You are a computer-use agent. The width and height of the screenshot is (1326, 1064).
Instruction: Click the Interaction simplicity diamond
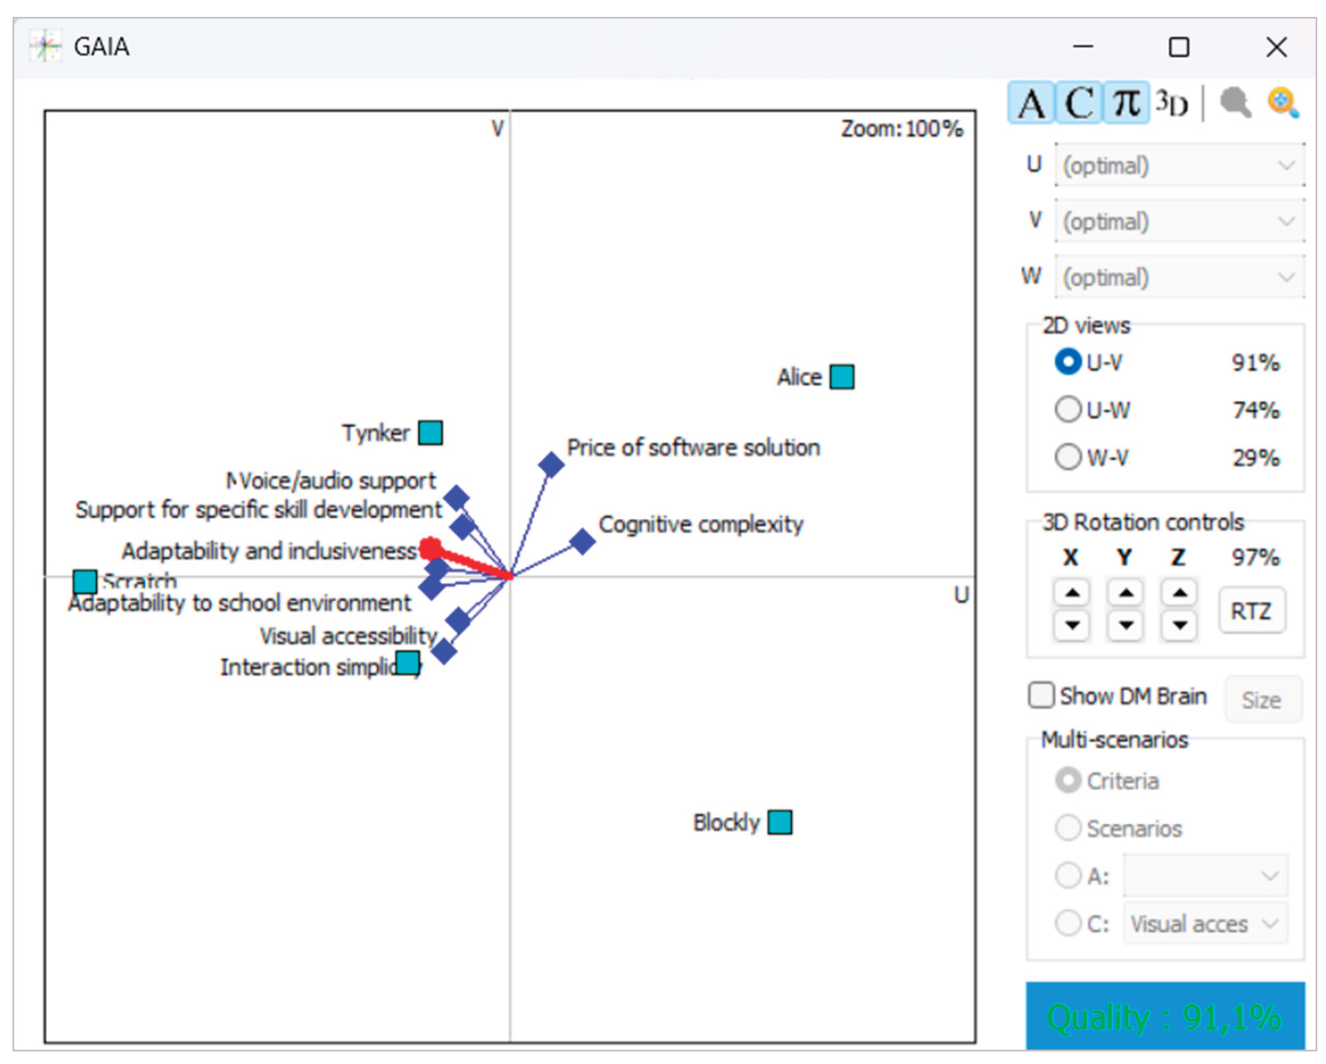coord(443,651)
